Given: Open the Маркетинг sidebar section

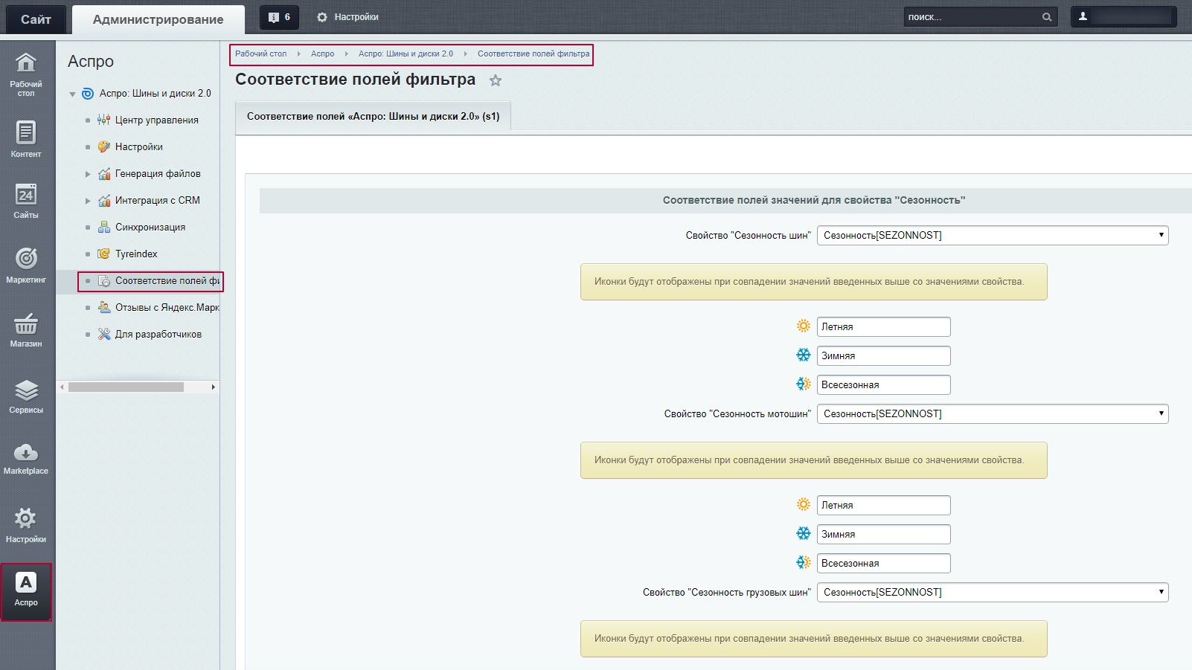Looking at the screenshot, I should point(26,265).
